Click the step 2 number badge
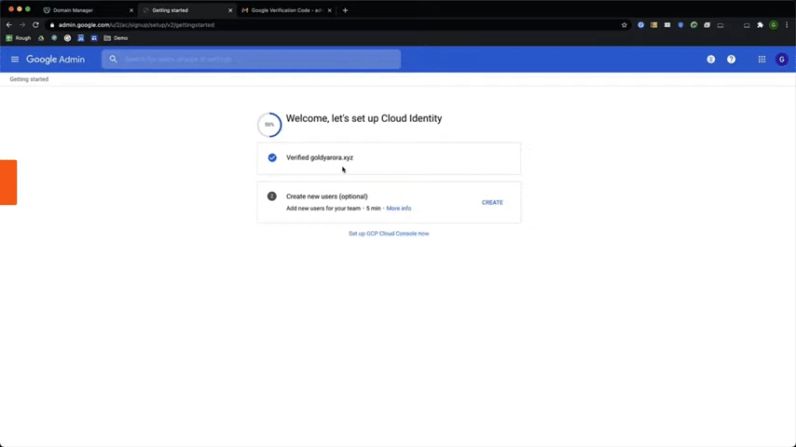Screen dimensions: 796x447 point(272,196)
